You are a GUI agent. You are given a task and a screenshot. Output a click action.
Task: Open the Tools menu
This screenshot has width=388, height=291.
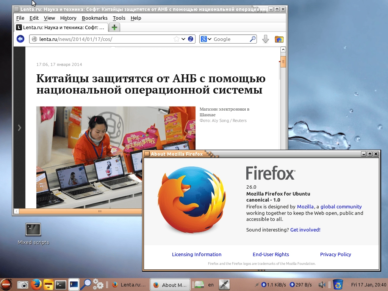tap(119, 18)
